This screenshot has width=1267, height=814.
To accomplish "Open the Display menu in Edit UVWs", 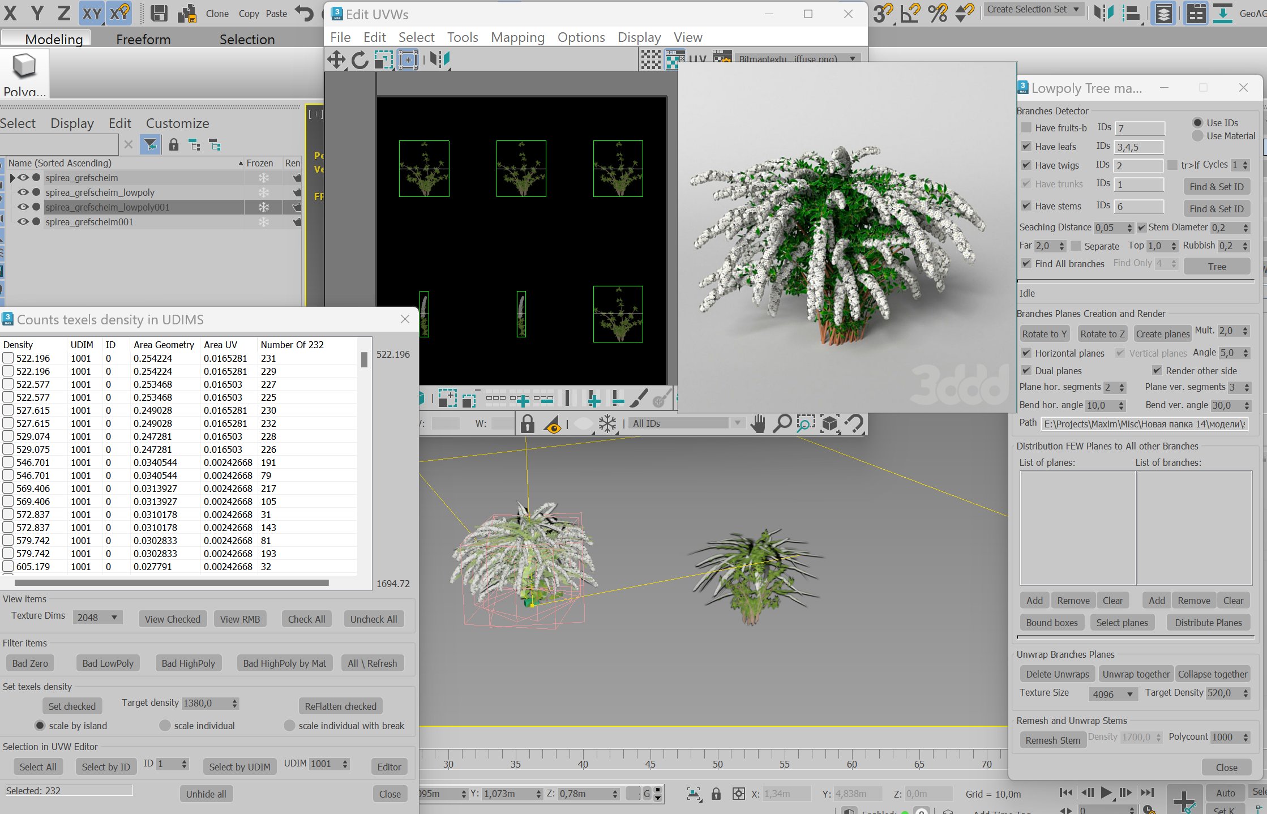I will point(639,37).
